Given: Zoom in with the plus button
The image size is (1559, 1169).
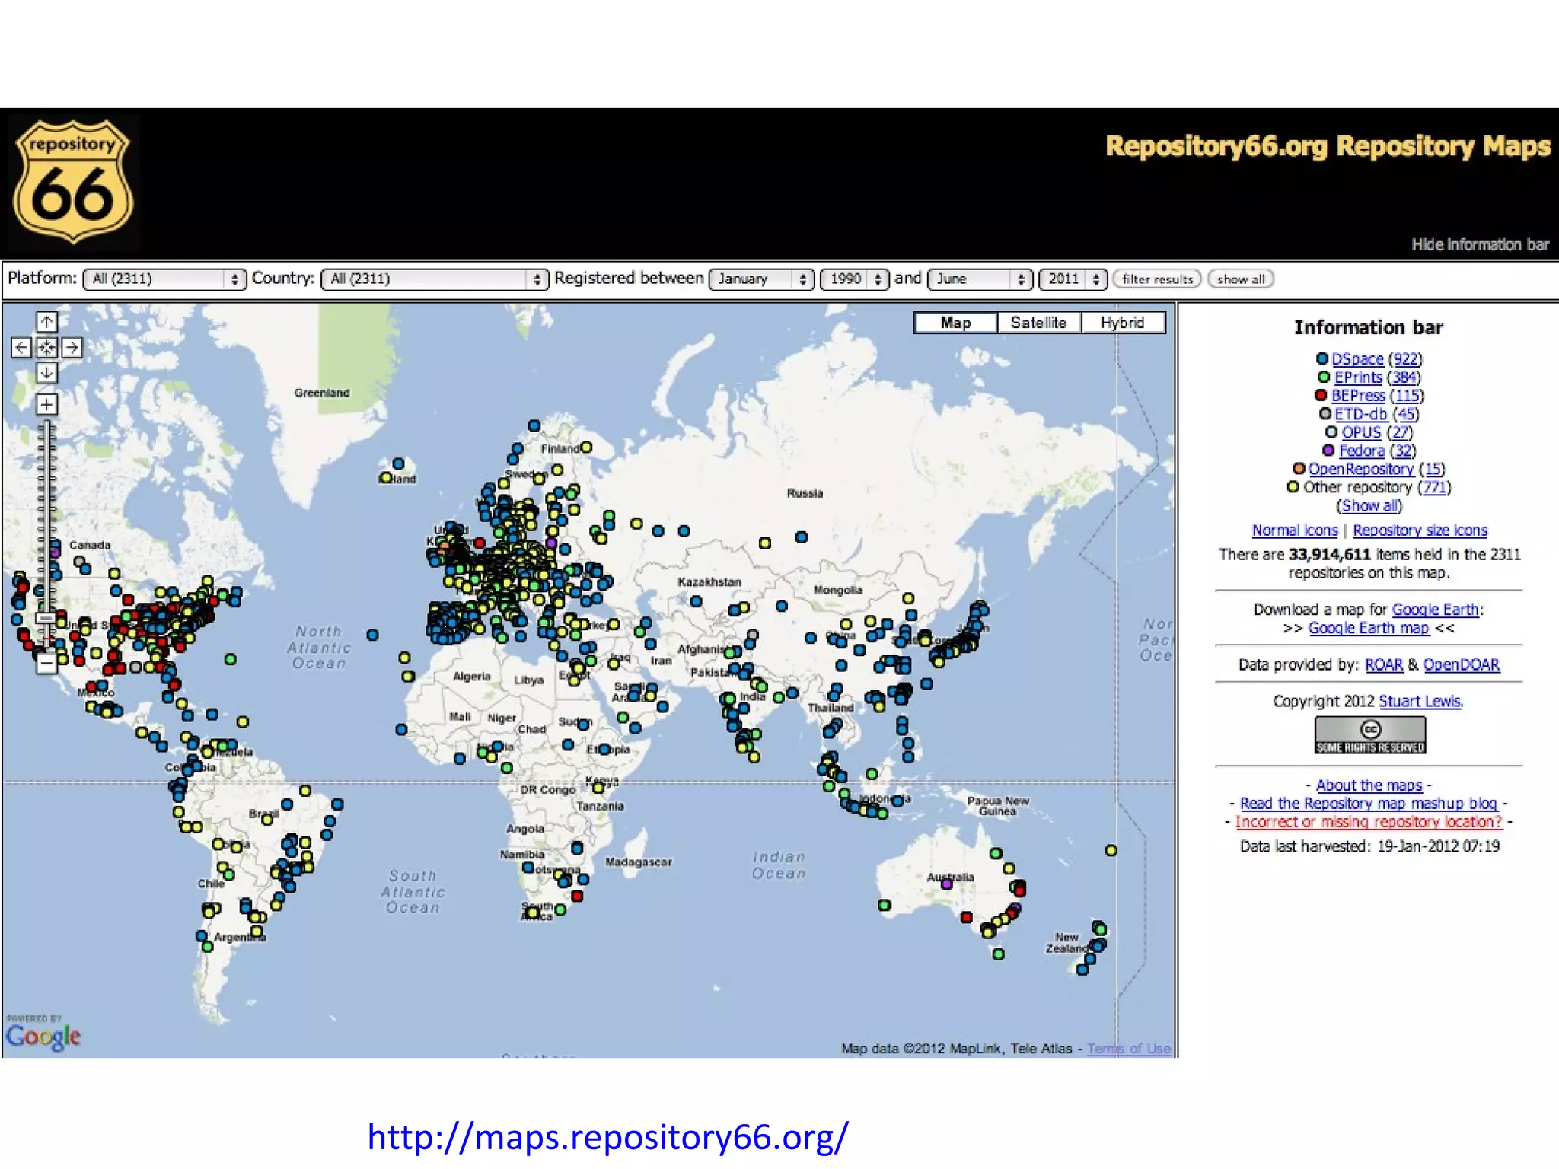Looking at the screenshot, I should (46, 404).
